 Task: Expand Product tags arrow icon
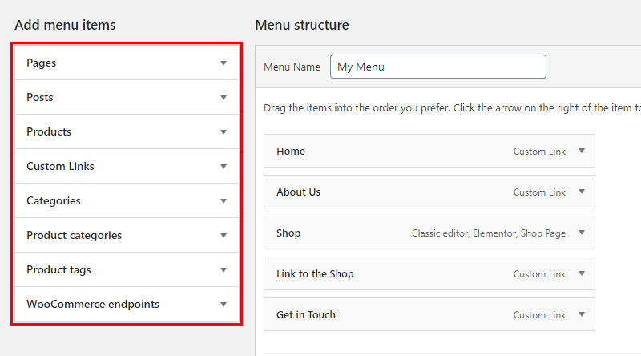coord(224,269)
